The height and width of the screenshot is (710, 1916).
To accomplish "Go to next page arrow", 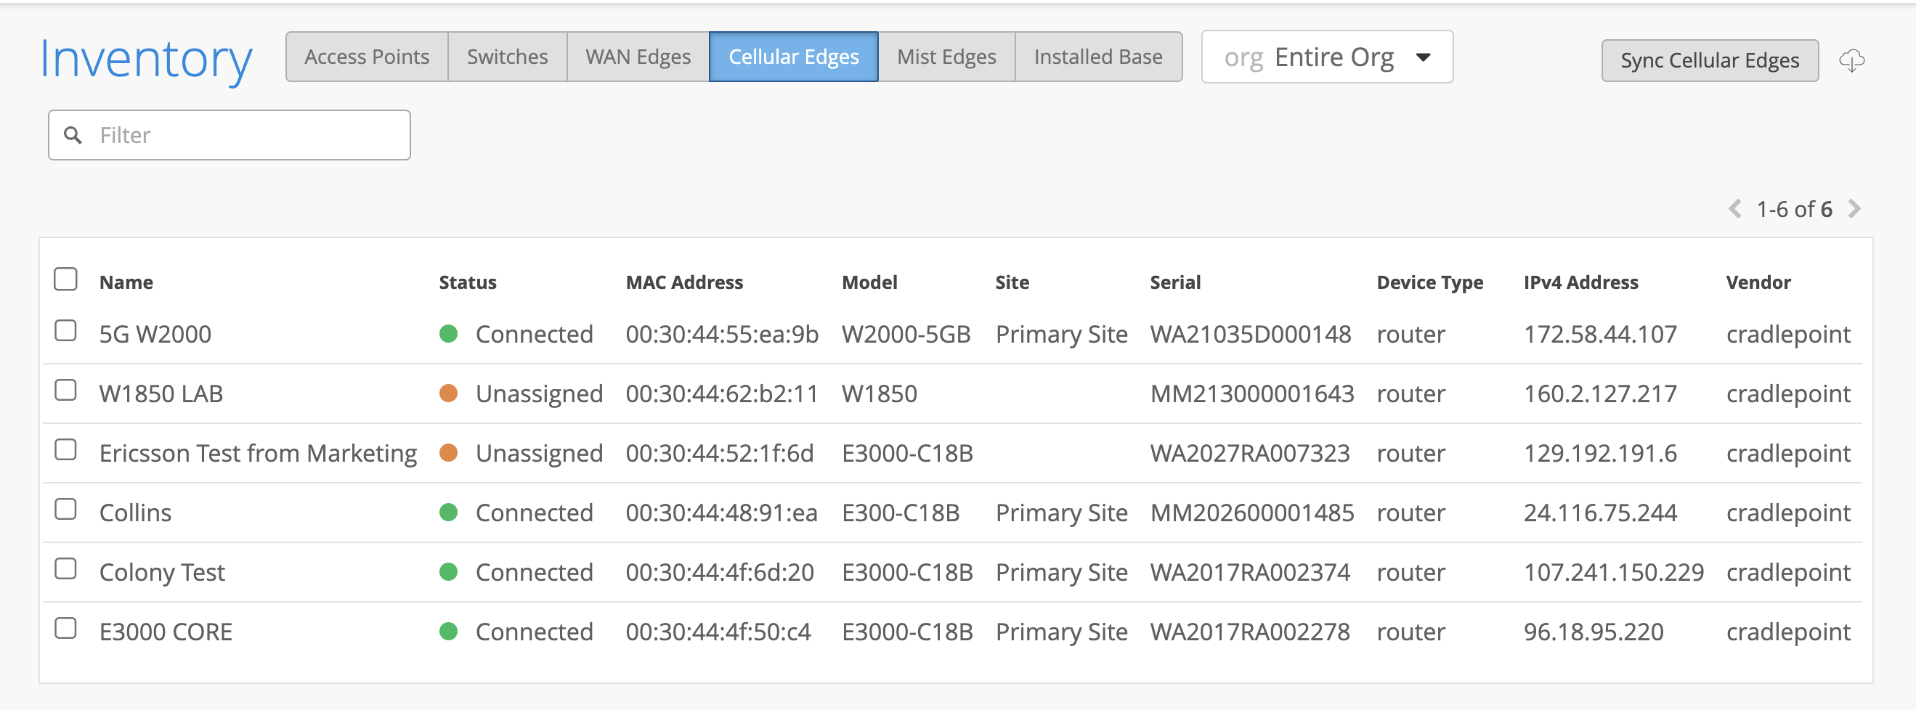I will [x=1854, y=209].
